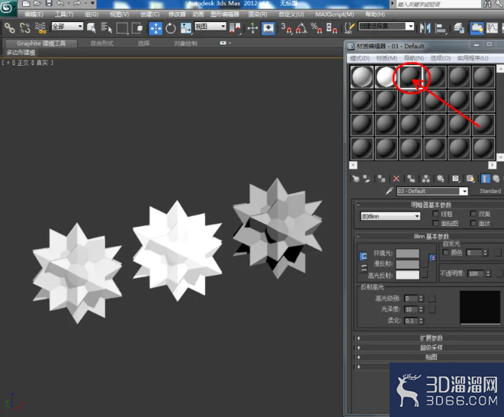Toggle the Graphite Modeling Tools ribbon

pos(477,28)
